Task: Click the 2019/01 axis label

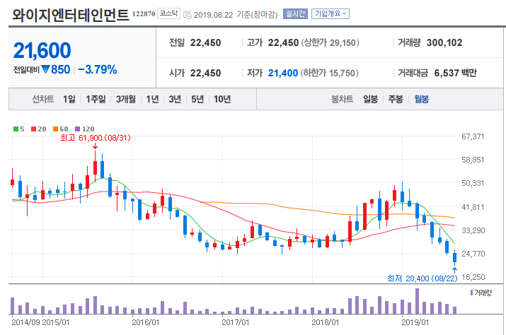Action: click(415, 322)
